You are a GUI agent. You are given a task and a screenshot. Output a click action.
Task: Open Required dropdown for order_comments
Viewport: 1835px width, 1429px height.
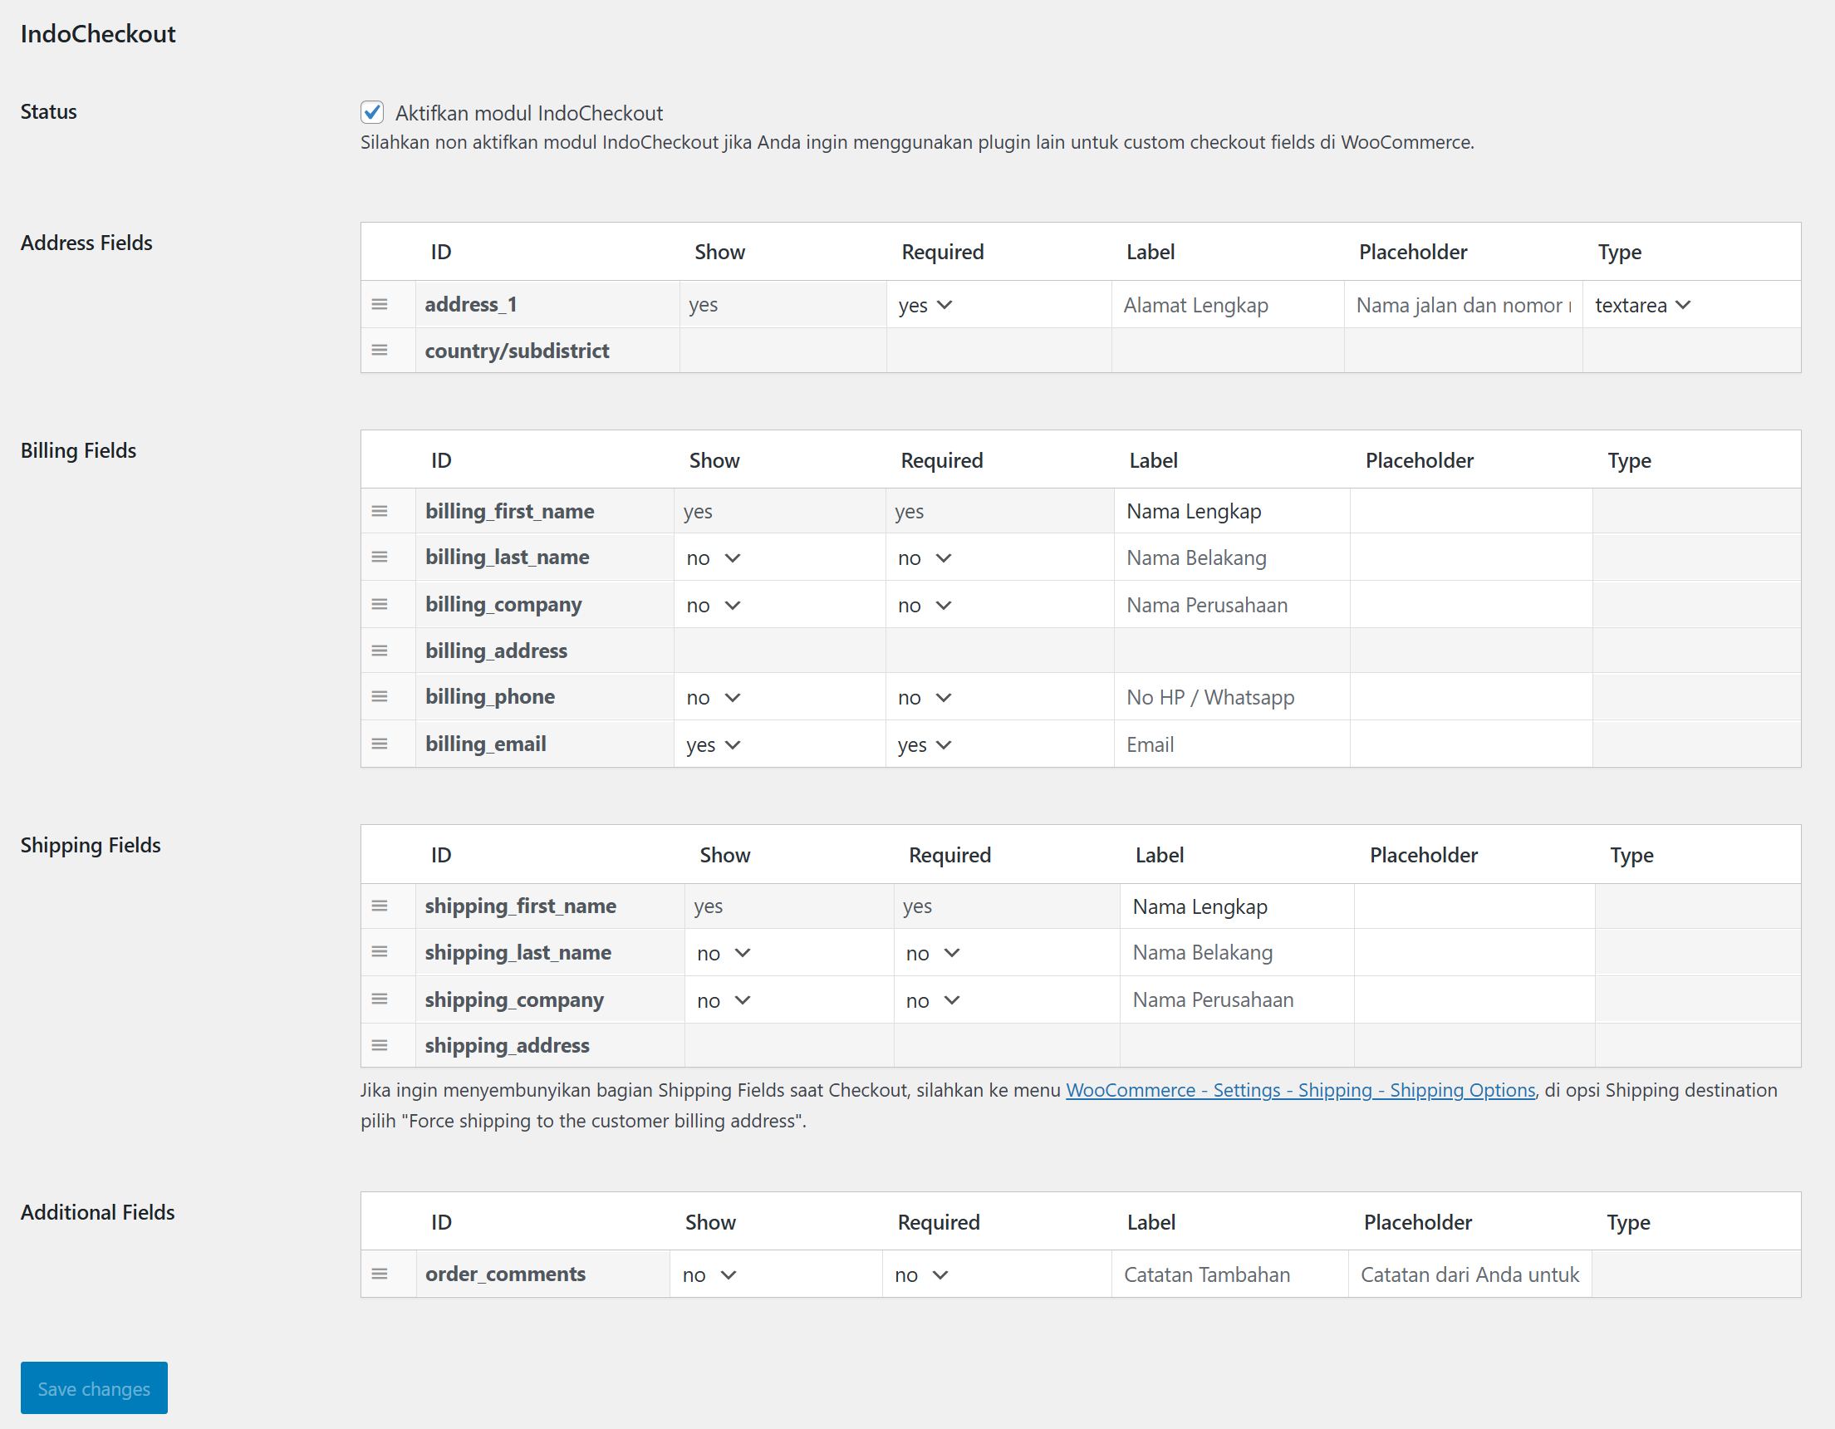pyautogui.click(x=921, y=1274)
